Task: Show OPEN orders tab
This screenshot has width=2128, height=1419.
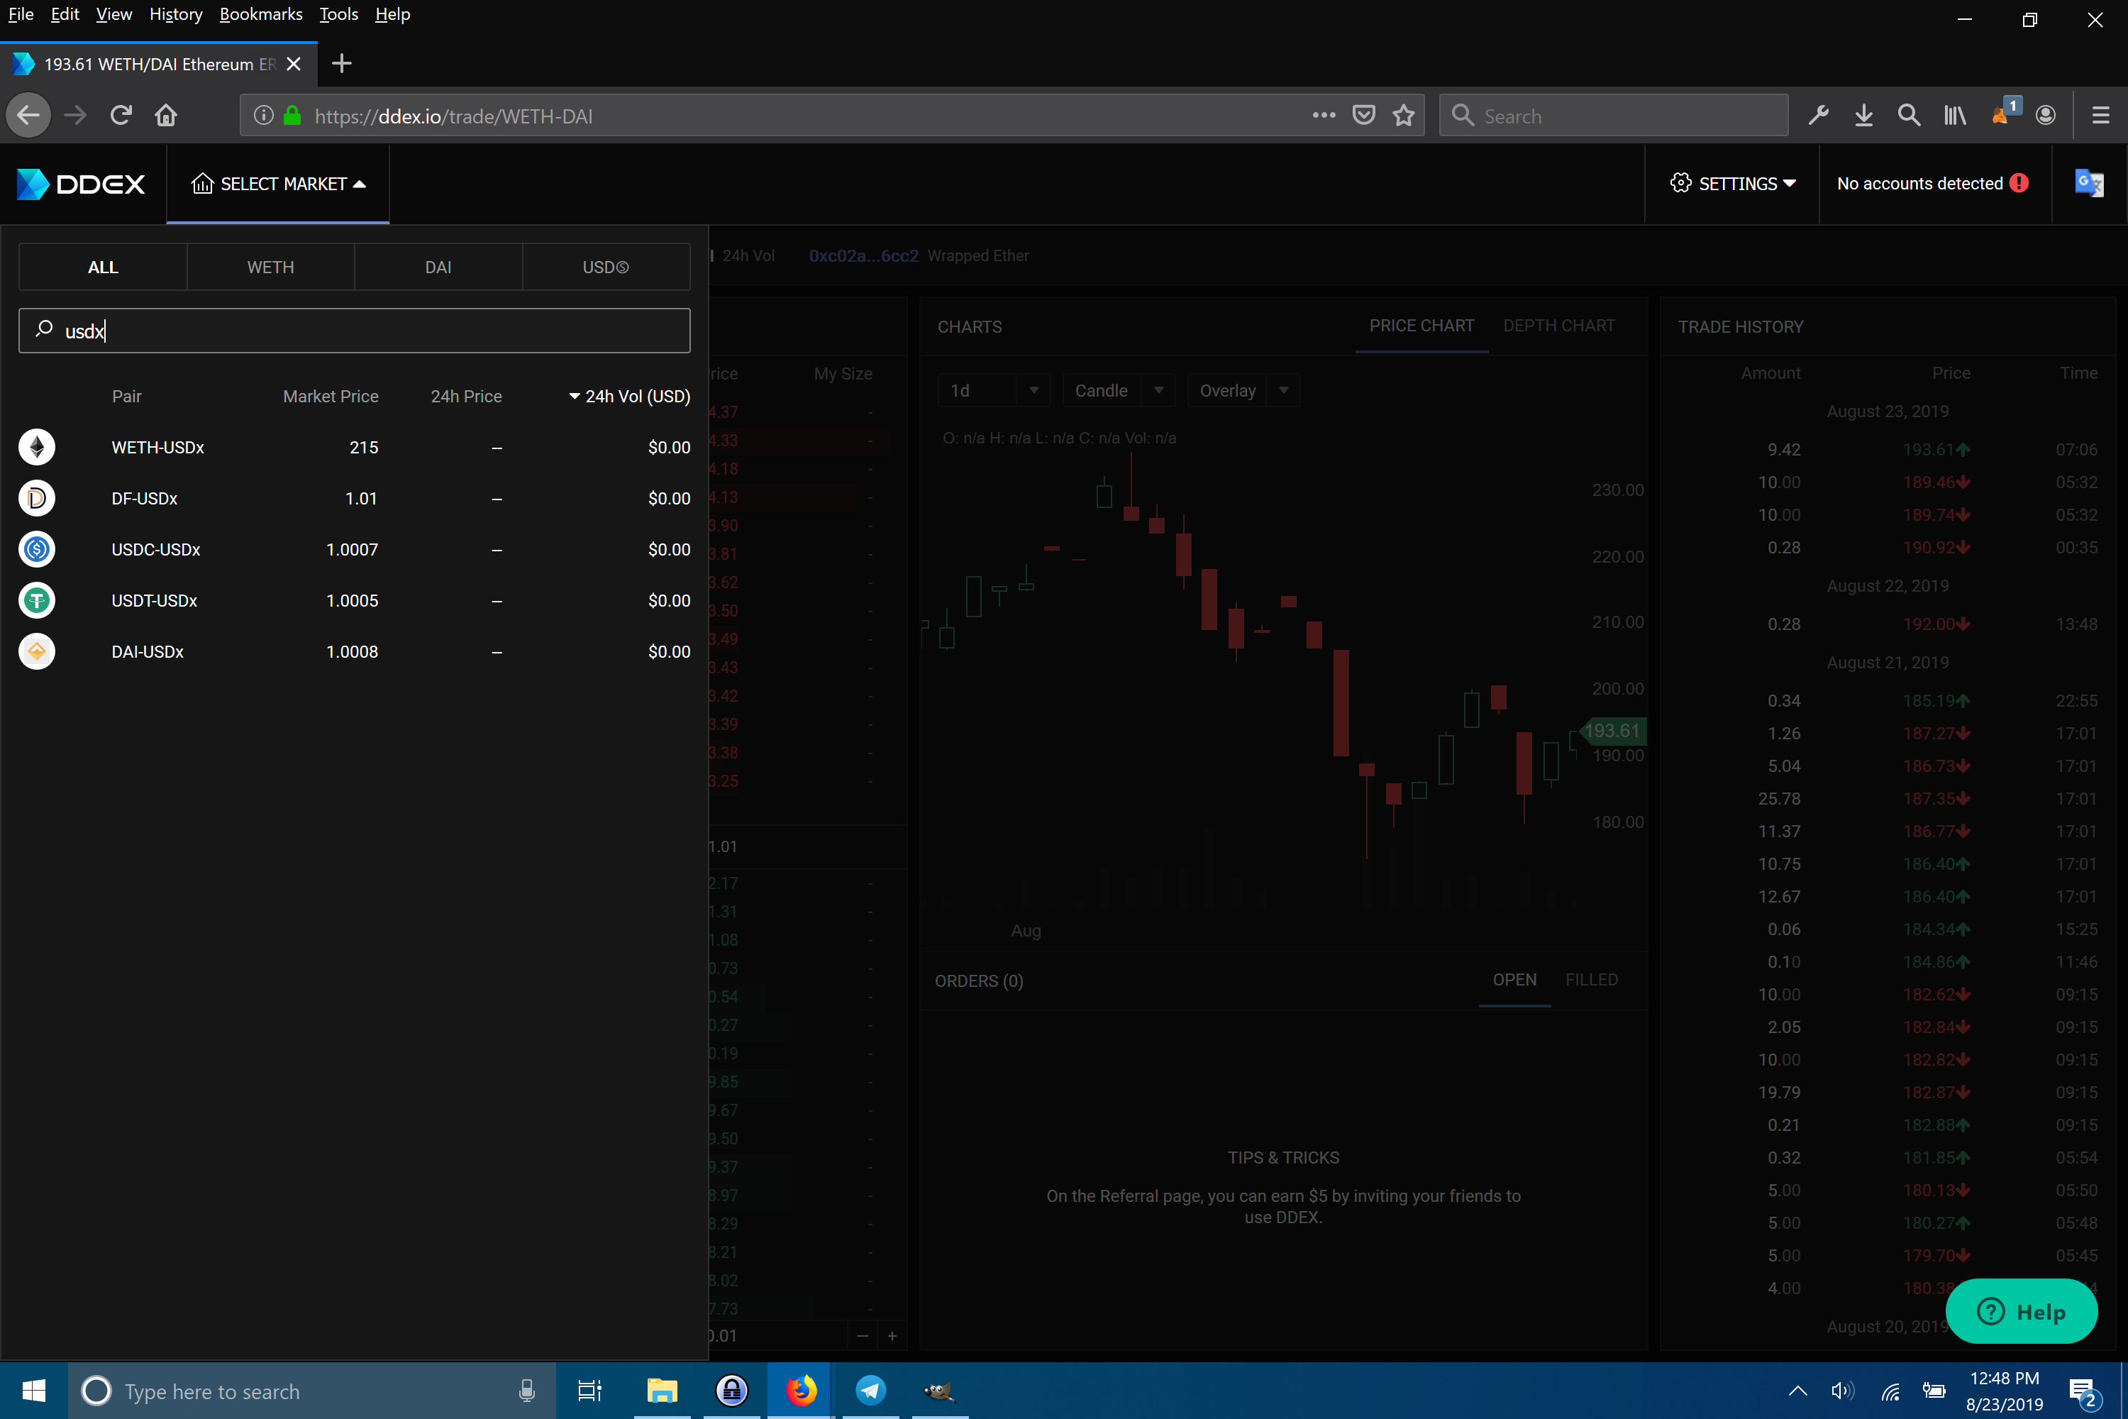Action: coord(1514,980)
